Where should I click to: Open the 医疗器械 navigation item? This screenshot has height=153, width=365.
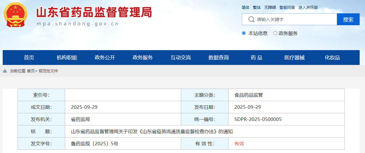294,58
